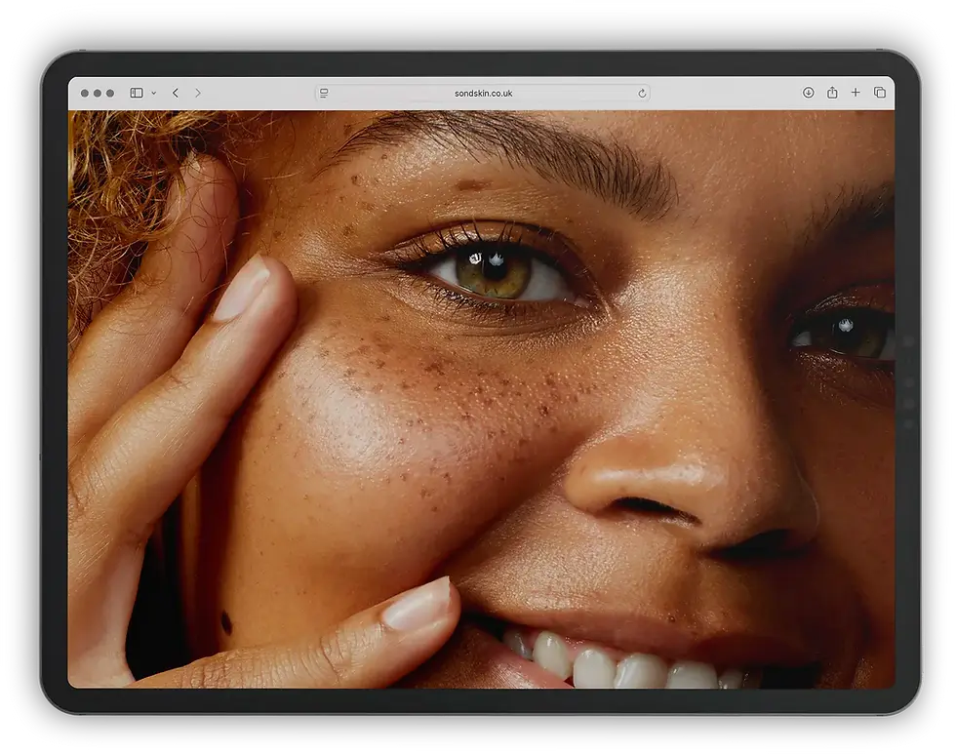This screenshot has height=754, width=956.
Task: Show the downloads list
Action: pos(808,92)
